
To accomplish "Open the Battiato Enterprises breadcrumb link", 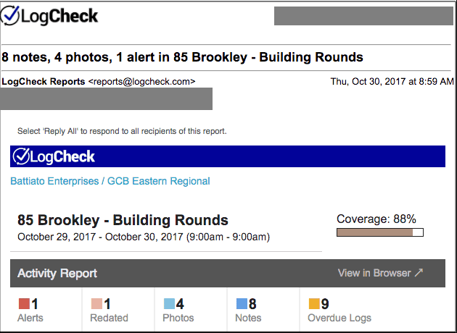I will tap(54, 181).
